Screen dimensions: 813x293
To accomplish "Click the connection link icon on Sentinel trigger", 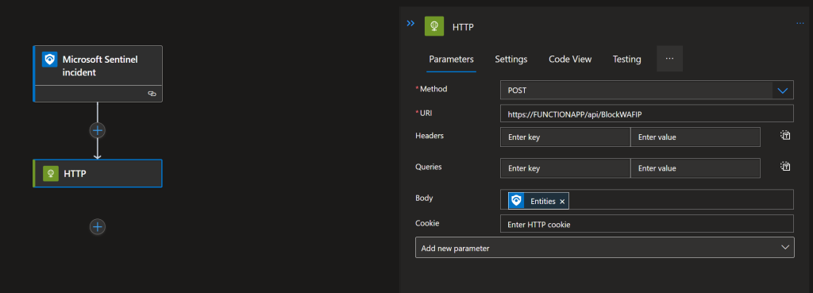I will pos(152,94).
